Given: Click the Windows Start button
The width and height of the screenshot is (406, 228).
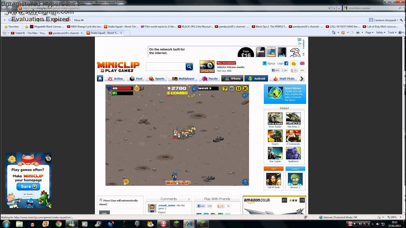Looking at the screenshot, I should click(6, 224).
